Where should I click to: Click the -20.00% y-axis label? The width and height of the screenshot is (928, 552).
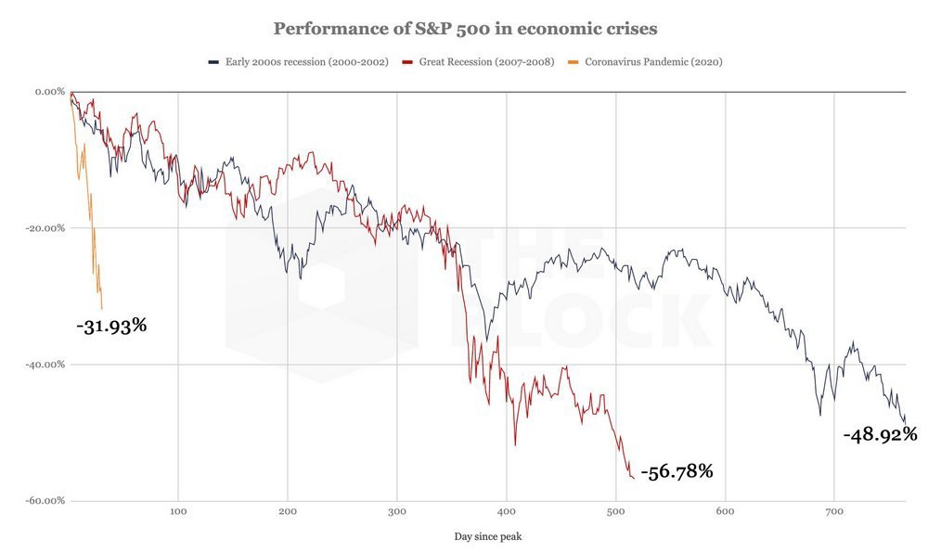tap(46, 228)
